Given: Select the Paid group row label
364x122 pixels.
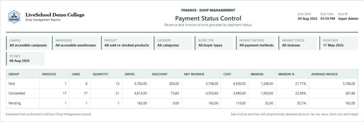Looking at the screenshot, I should pos(11,84).
